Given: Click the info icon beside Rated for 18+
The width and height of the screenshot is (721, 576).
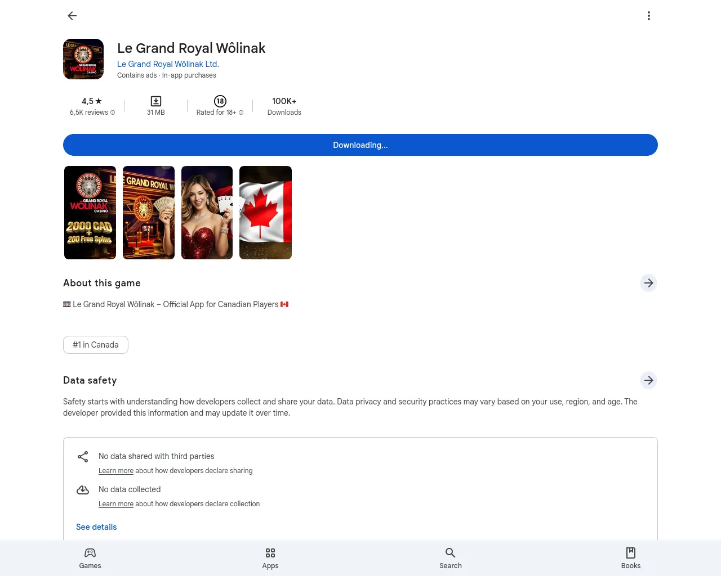Looking at the screenshot, I should pyautogui.click(x=241, y=112).
